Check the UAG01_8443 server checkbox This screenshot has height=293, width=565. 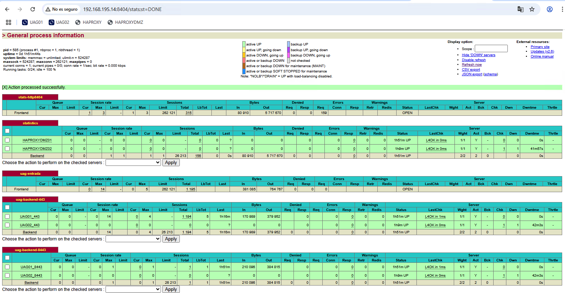pos(7,267)
